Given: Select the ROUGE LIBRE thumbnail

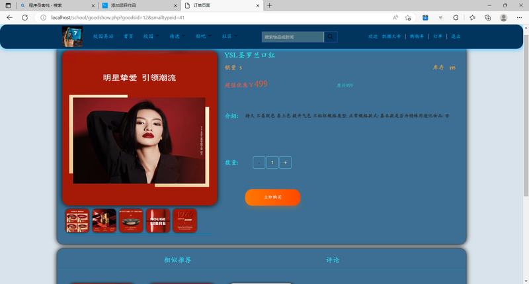Looking at the screenshot, I should pyautogui.click(x=158, y=220).
